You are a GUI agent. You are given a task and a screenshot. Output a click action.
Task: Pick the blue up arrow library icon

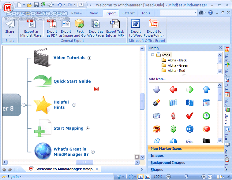pos(206,90)
